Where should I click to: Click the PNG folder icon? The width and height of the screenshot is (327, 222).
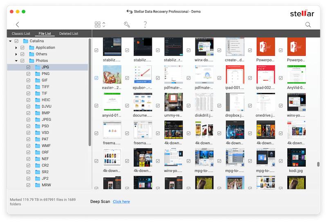click(38, 74)
